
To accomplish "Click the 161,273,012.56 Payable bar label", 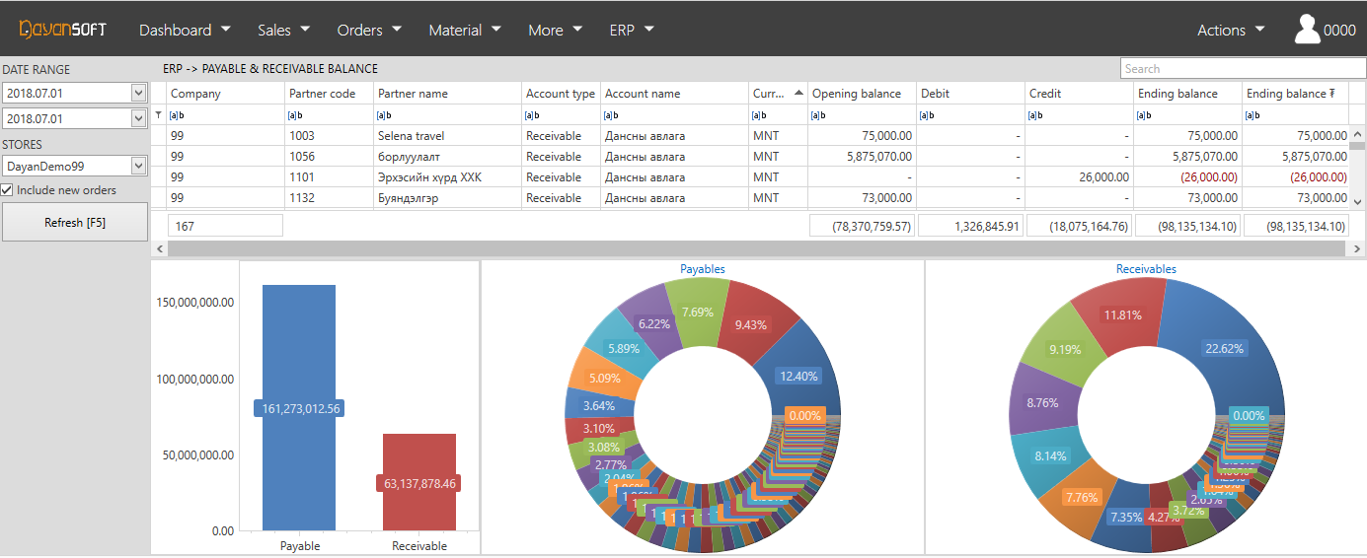I will pos(299,408).
